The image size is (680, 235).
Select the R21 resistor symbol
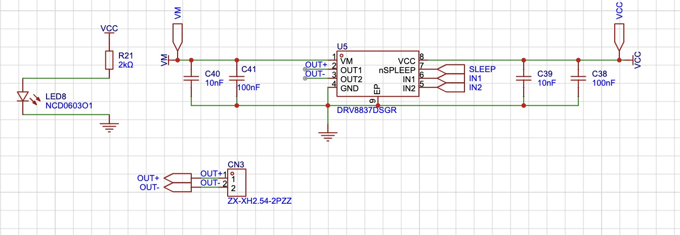tap(109, 60)
